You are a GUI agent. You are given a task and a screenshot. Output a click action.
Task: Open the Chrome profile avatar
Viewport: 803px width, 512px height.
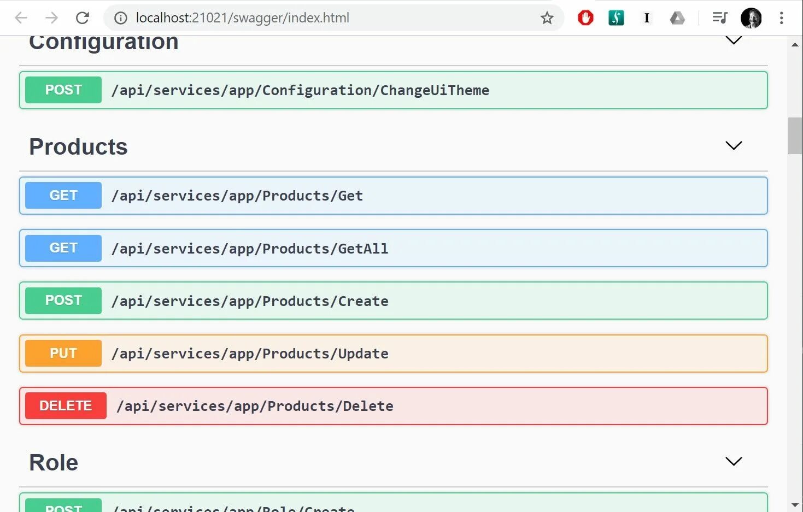pyautogui.click(x=751, y=18)
